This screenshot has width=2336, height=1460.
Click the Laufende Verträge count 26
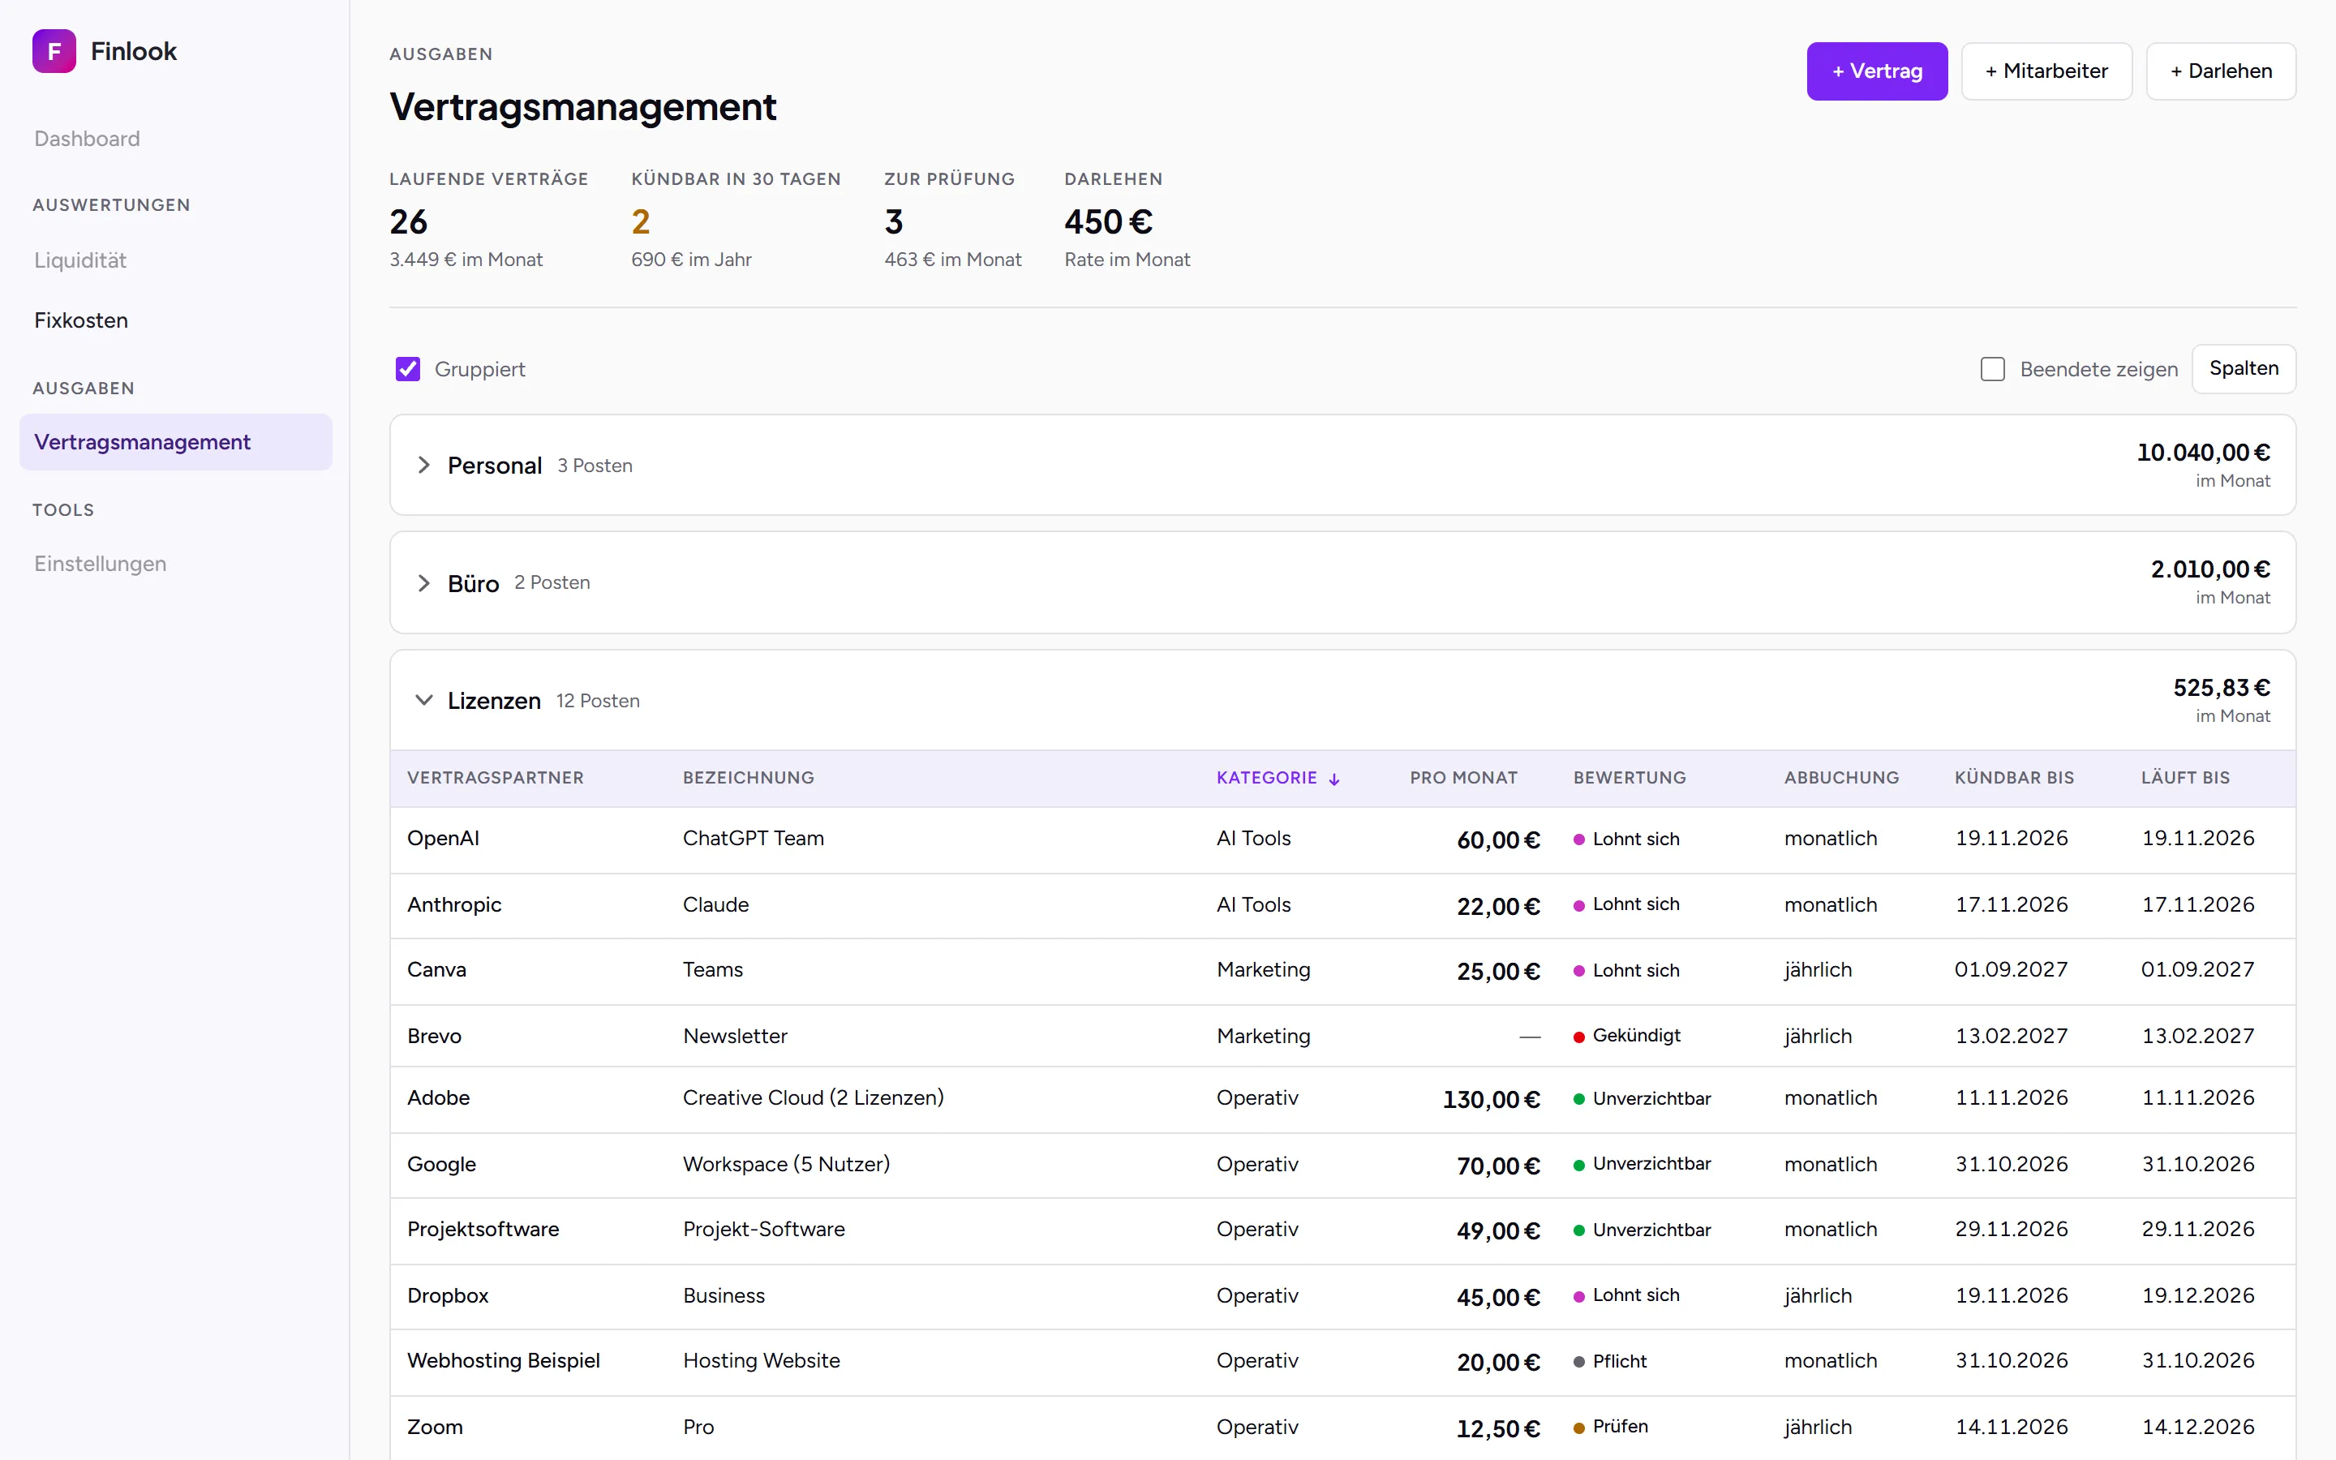click(408, 222)
